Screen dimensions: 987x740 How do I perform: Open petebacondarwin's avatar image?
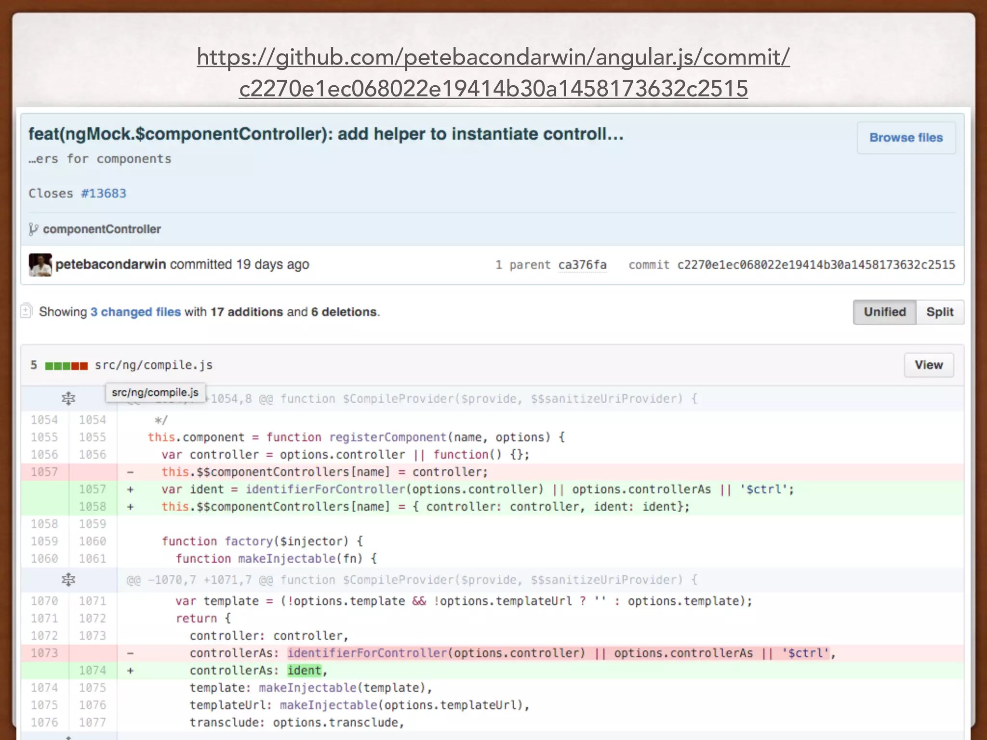[x=40, y=264]
